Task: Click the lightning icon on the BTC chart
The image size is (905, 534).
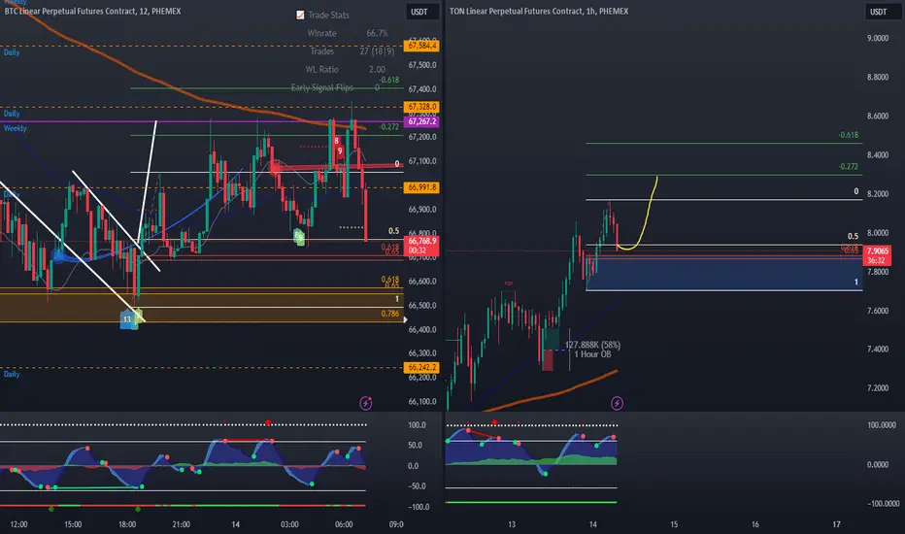Action: coord(365,403)
